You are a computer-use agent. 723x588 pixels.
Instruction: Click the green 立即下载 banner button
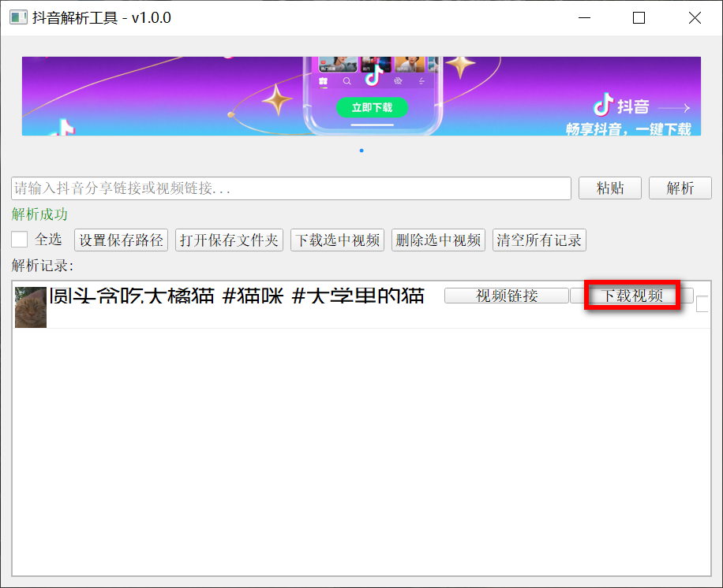372,107
